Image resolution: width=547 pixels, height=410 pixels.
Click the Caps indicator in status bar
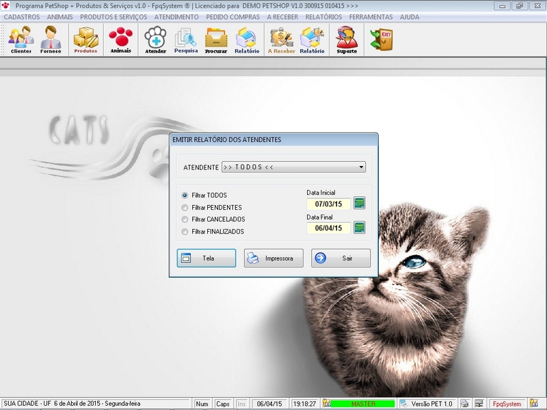pos(223,404)
